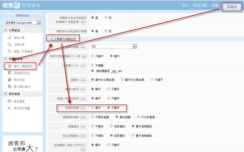244x152 pixels.
Task: Switch to the 部落格 tab
Action: [232, 7]
